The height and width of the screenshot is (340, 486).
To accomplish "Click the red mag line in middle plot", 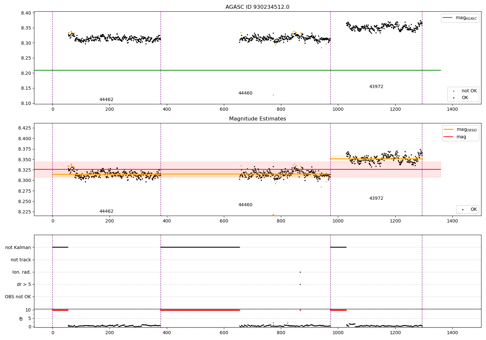I will click(237, 169).
